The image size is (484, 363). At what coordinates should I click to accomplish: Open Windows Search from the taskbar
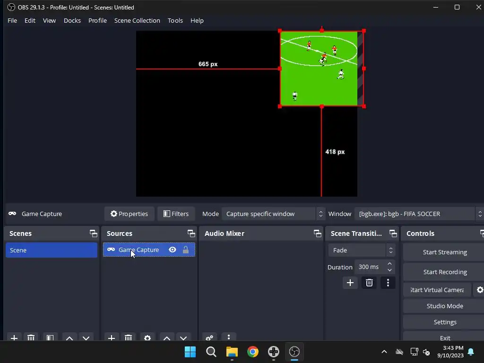point(211,352)
